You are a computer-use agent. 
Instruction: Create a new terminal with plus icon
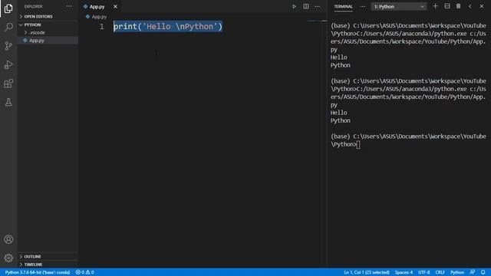point(435,6)
